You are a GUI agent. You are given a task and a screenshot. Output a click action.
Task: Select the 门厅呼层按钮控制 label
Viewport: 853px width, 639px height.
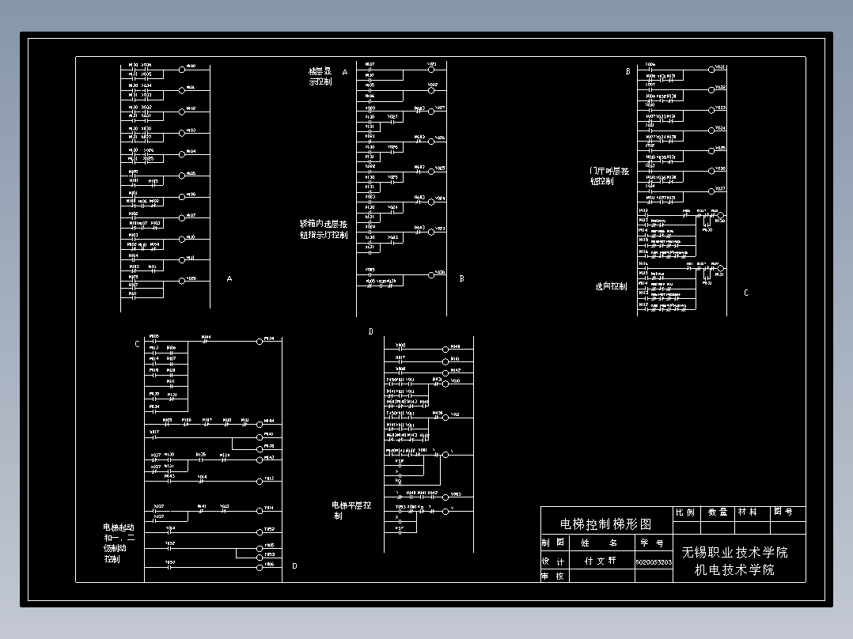[609, 176]
